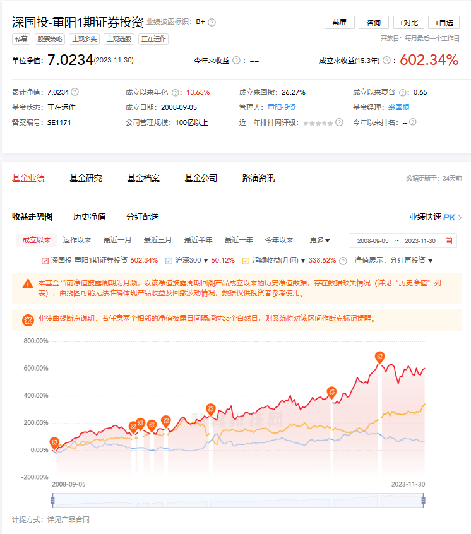Viewport: 471px width, 534px height.
Task: Expand the 更多 period dropdown
Action: 319,240
